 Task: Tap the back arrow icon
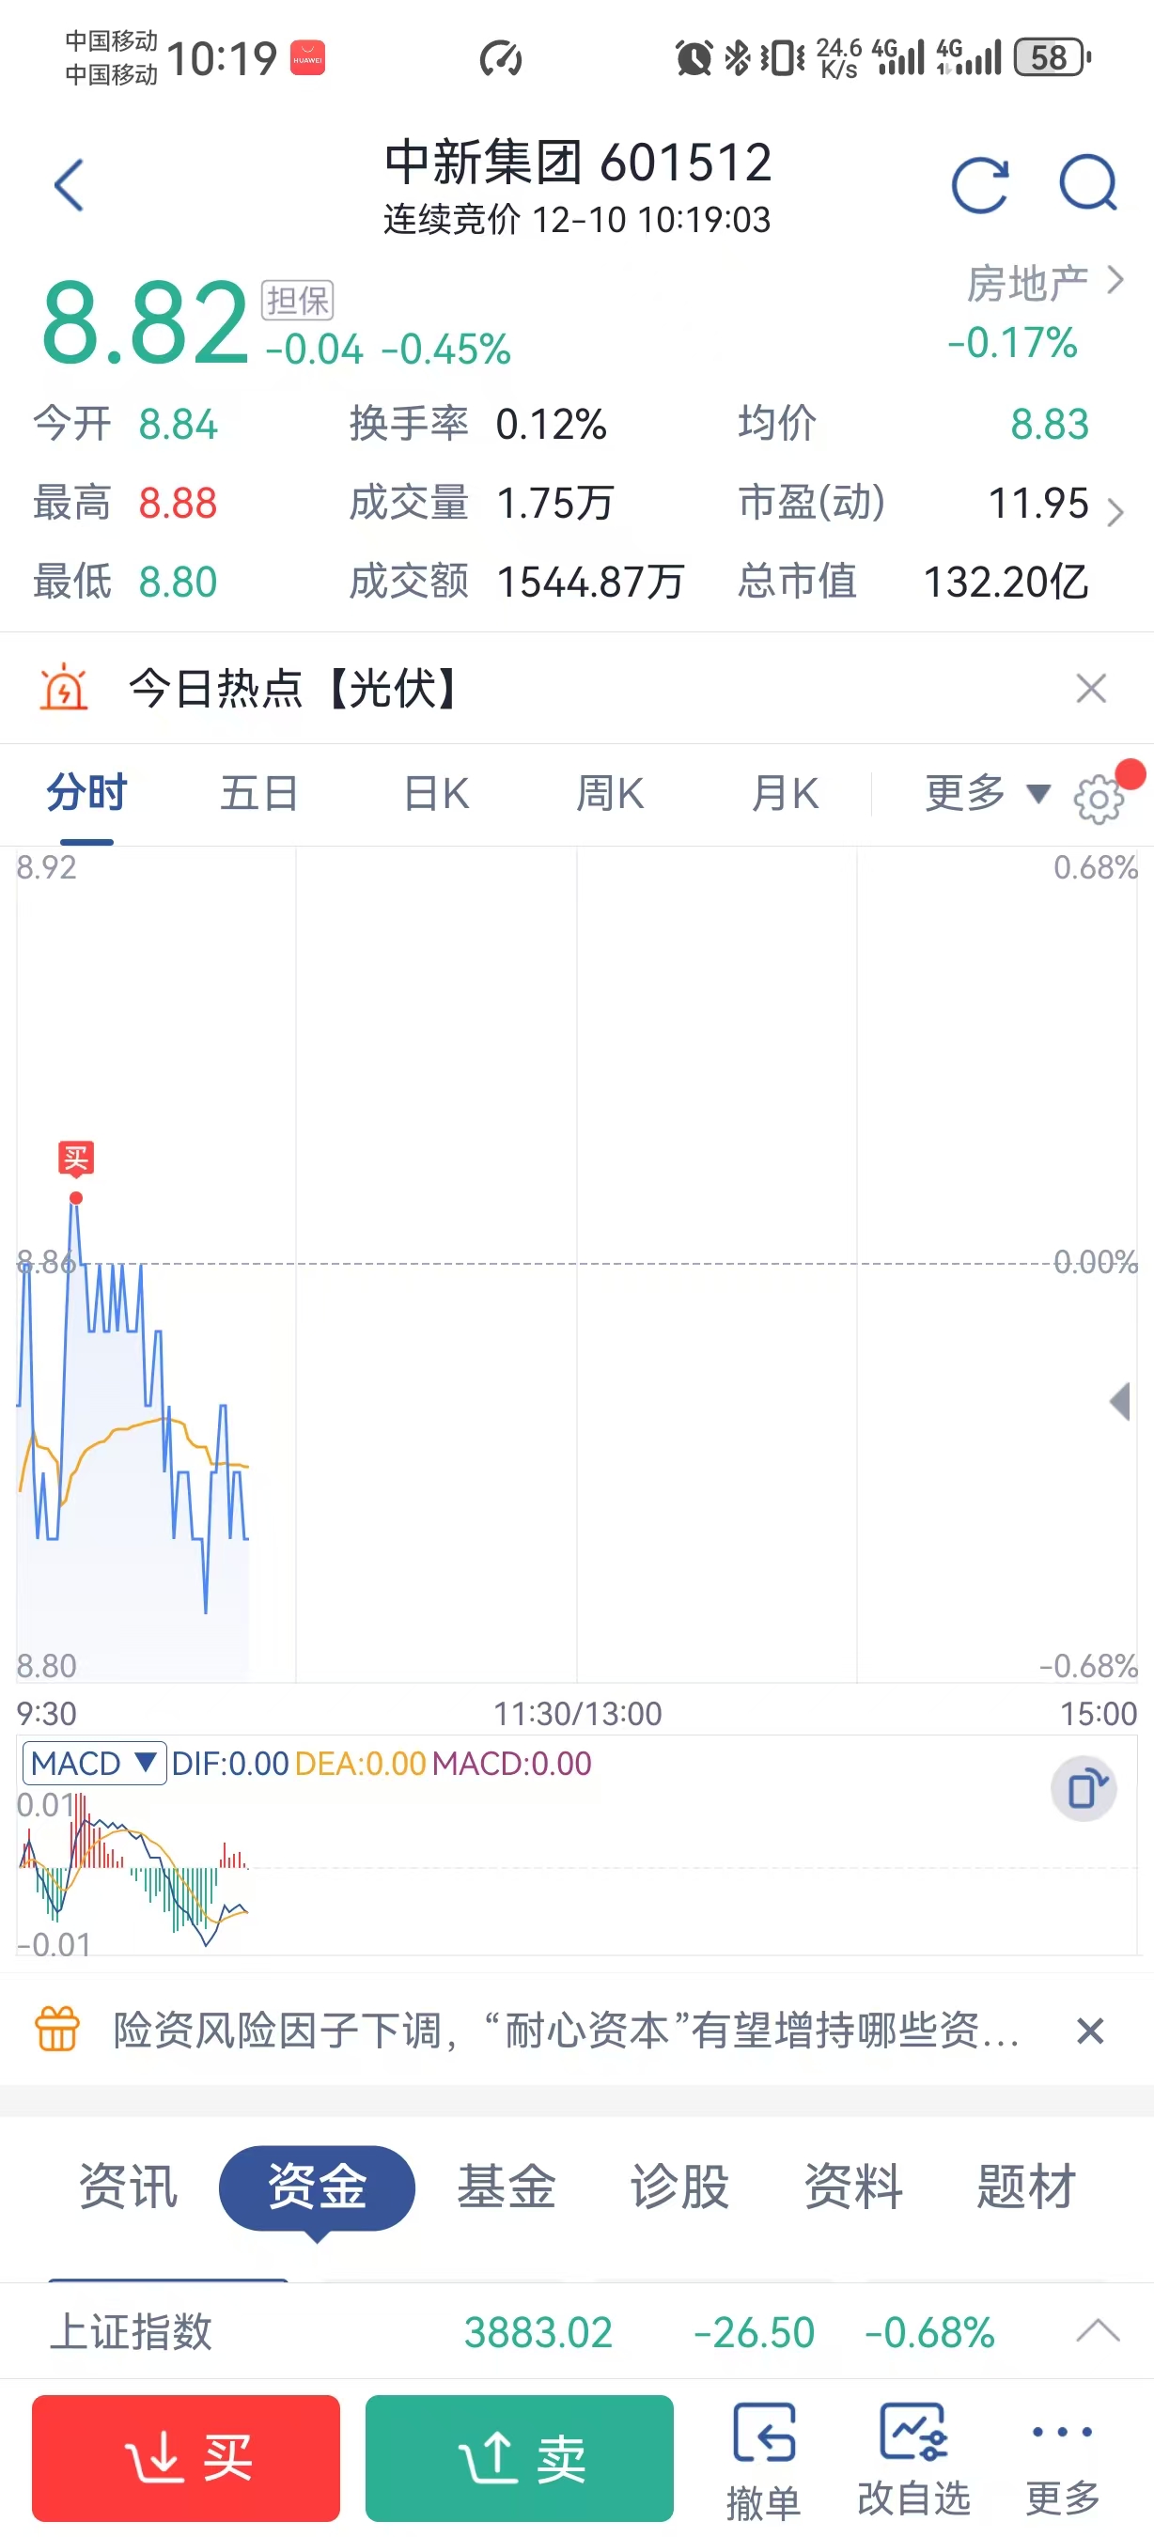click(x=69, y=185)
